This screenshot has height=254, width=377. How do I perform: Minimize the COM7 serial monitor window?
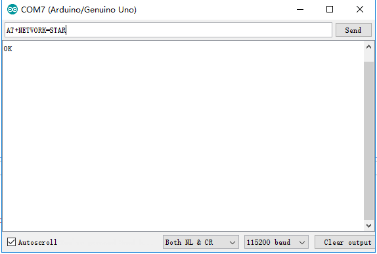pos(300,10)
